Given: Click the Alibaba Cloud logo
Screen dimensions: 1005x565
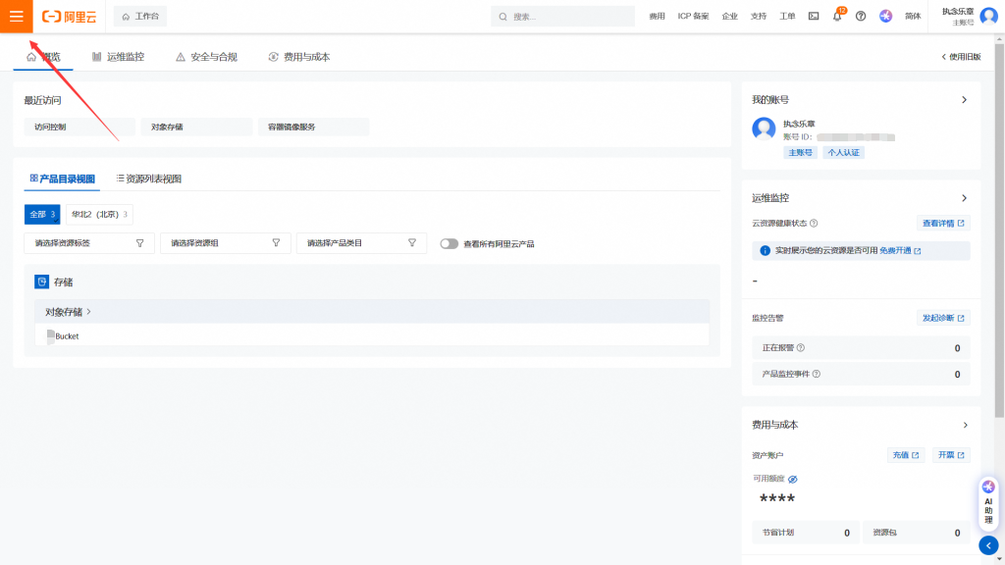Looking at the screenshot, I should point(70,17).
